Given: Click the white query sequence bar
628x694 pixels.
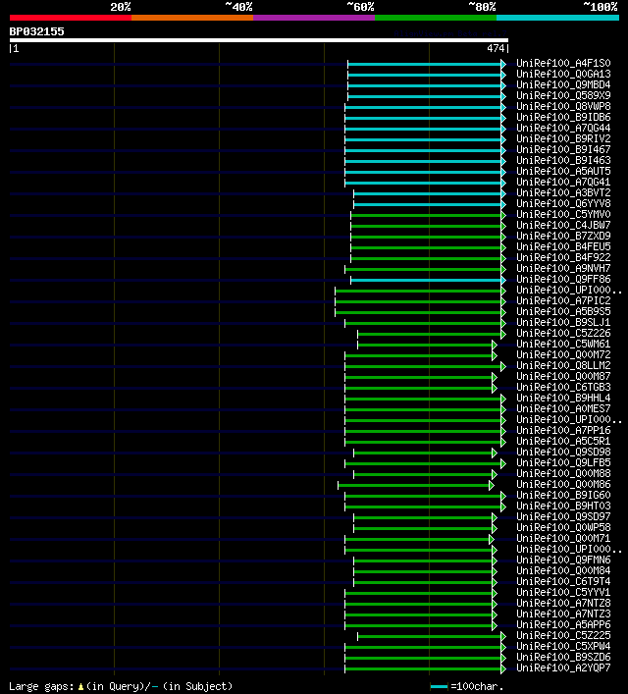Looking at the screenshot, I should click(259, 40).
